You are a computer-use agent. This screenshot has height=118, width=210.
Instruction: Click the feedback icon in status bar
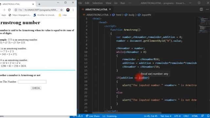(x=202, y=116)
